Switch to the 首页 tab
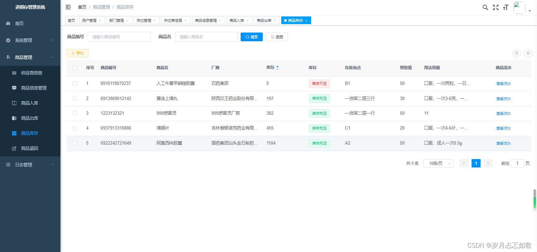 [71, 20]
